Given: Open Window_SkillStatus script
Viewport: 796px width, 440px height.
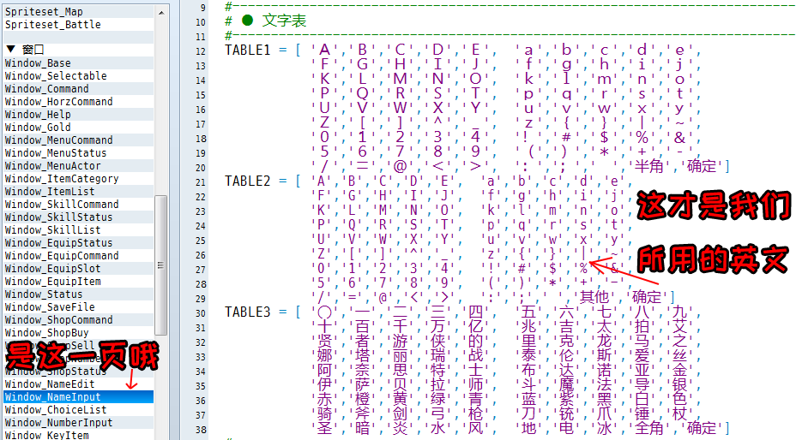Looking at the screenshot, I should (x=78, y=217).
